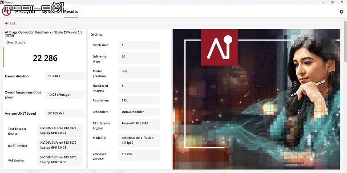Image resolution: width=347 pixels, height=173 pixels.
Task: Click the Text Encoder Device GPU value
Action: pyautogui.click(x=60, y=130)
